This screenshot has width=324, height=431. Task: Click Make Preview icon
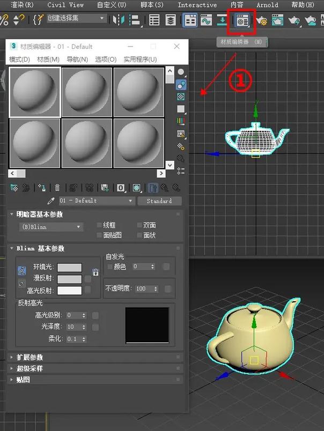click(181, 134)
